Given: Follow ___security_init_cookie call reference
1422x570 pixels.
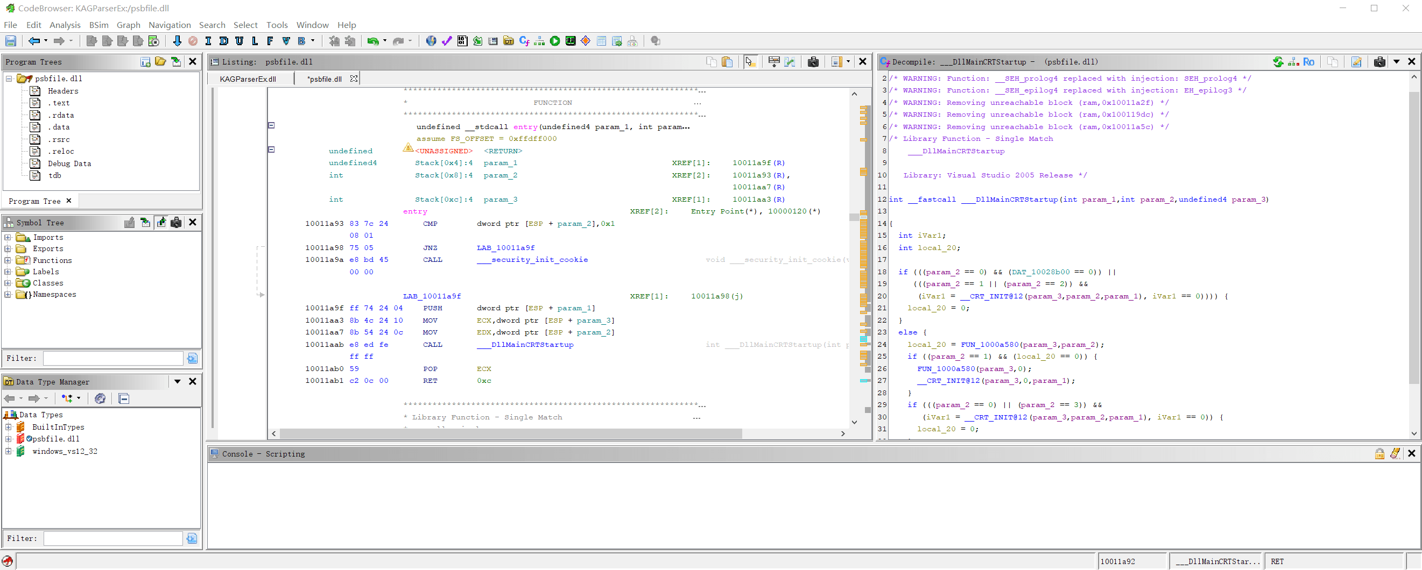Looking at the screenshot, I should (532, 260).
